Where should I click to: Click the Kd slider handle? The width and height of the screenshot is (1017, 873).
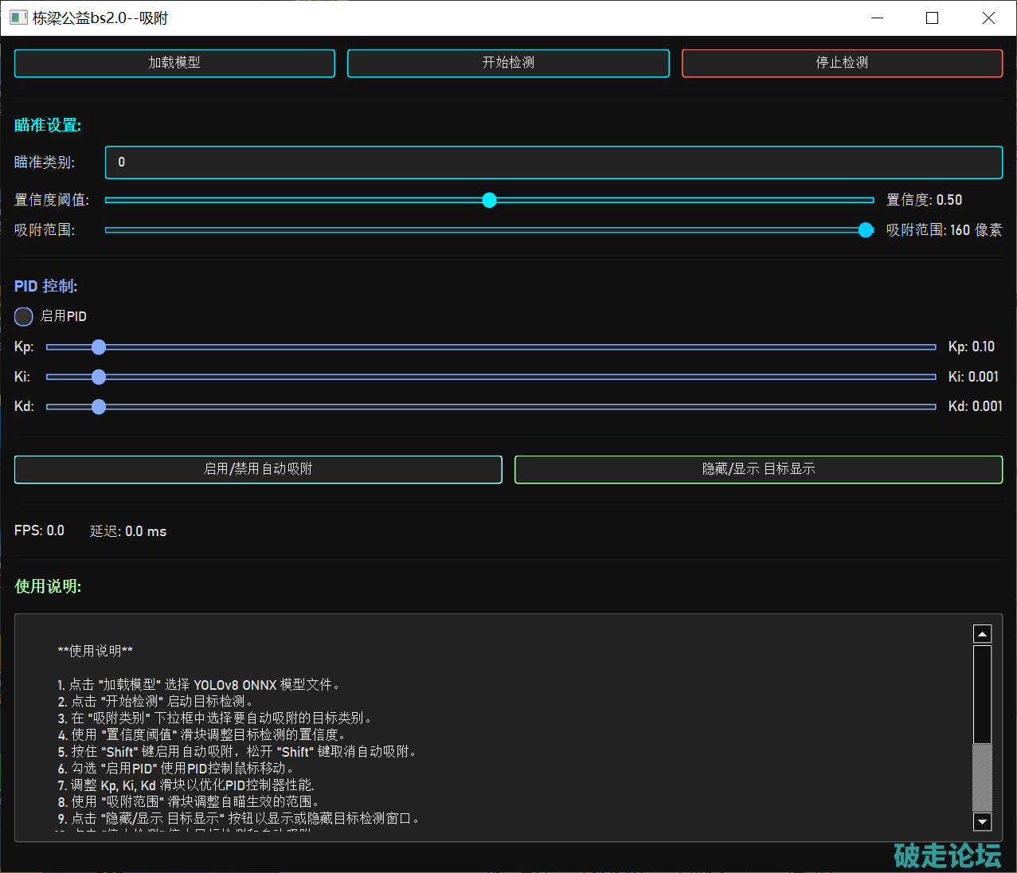coord(99,407)
